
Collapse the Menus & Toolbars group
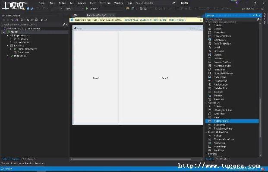[207, 132]
